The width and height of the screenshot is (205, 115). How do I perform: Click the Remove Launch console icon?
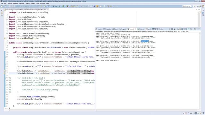tap(172, 29)
